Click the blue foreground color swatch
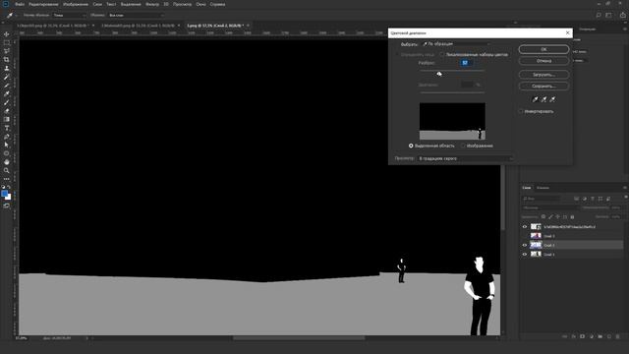Screen dimensions: 629x354 tap(4, 194)
